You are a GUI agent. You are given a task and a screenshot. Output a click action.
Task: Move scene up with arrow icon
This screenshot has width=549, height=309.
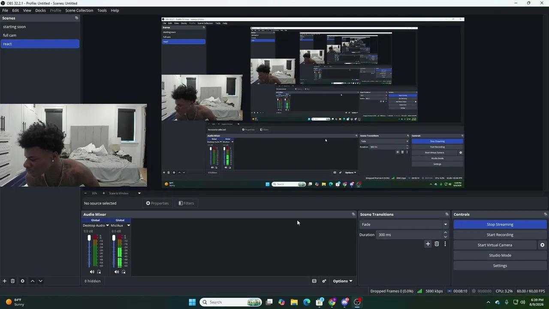[32, 281]
